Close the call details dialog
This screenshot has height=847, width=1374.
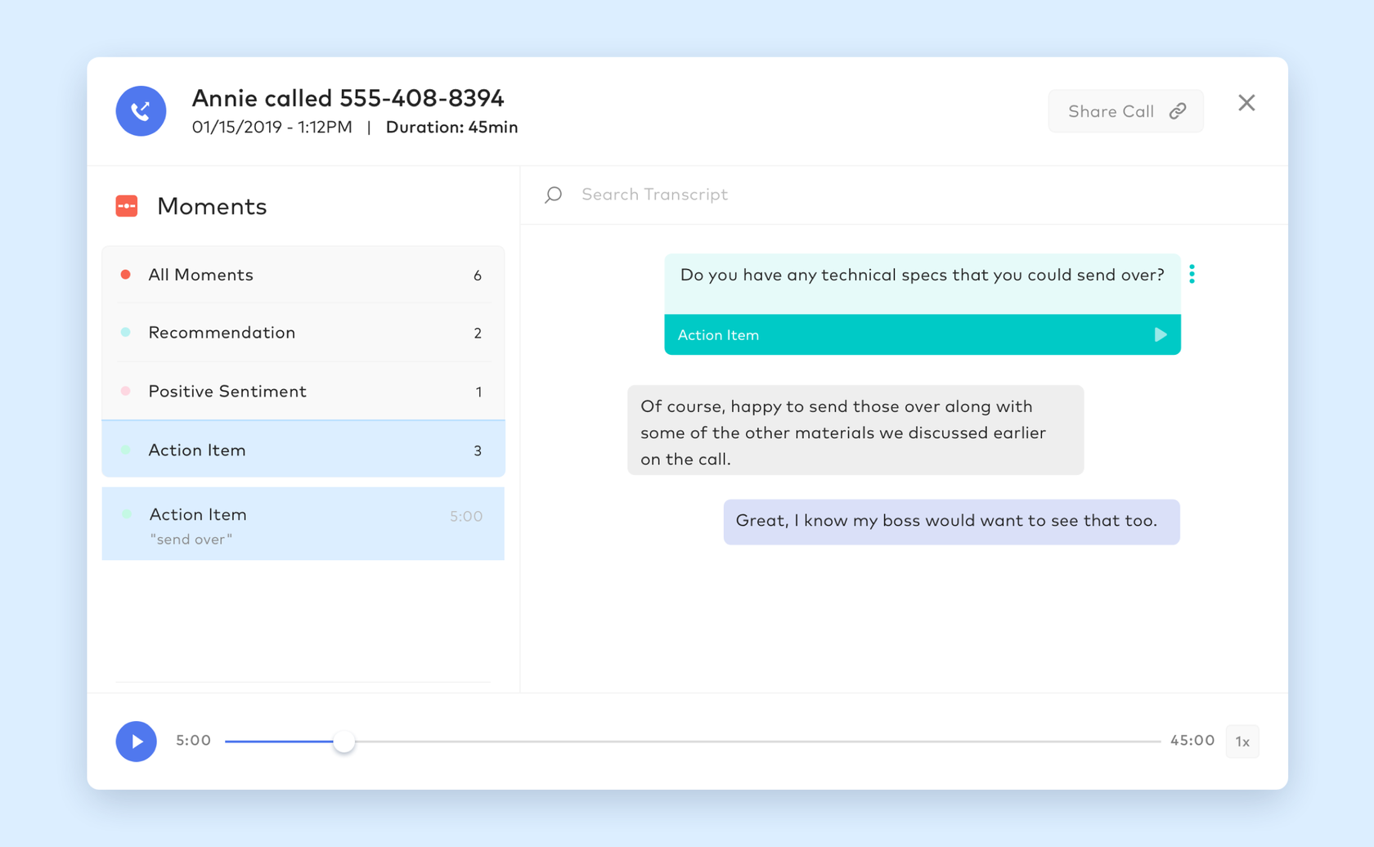(x=1246, y=103)
